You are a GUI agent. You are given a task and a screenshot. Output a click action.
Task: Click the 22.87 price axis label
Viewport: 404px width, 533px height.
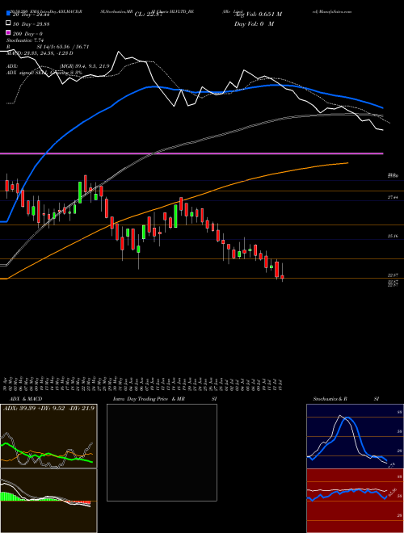click(393, 275)
